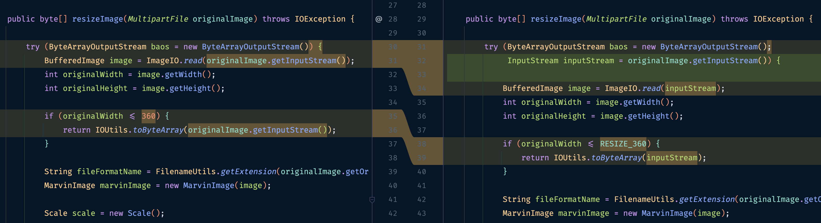This screenshot has width=821, height=223.
Task: Click IOException in the right pane signature
Action: point(778,19)
